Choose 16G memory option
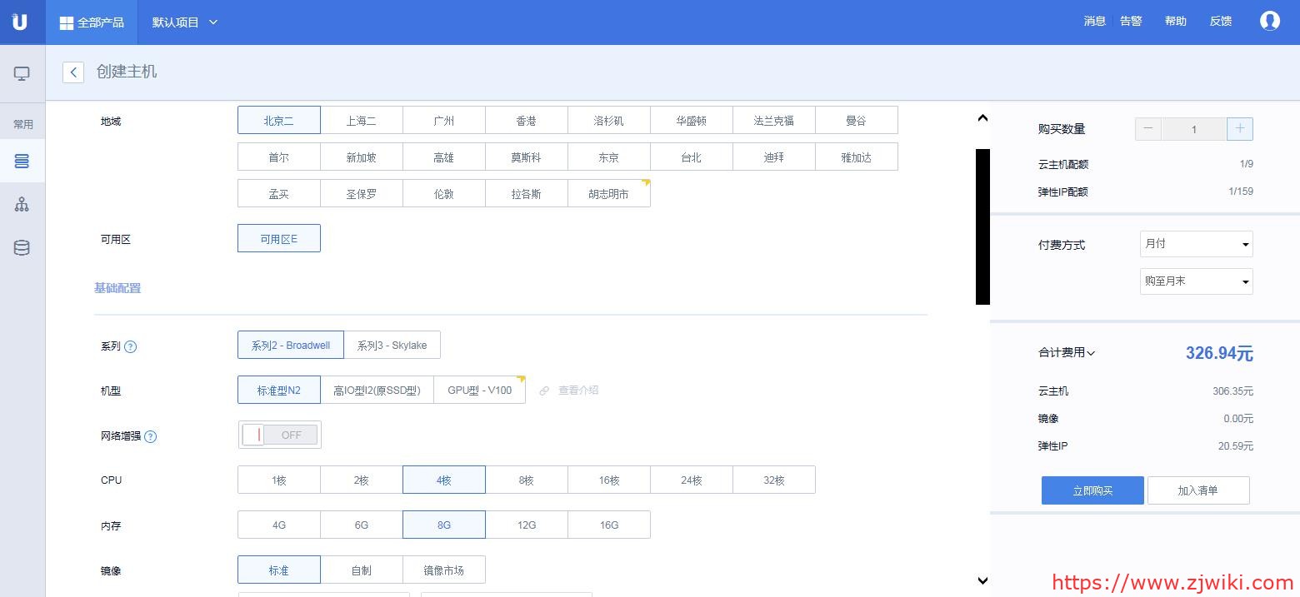1300x597 pixels. pyautogui.click(x=608, y=525)
